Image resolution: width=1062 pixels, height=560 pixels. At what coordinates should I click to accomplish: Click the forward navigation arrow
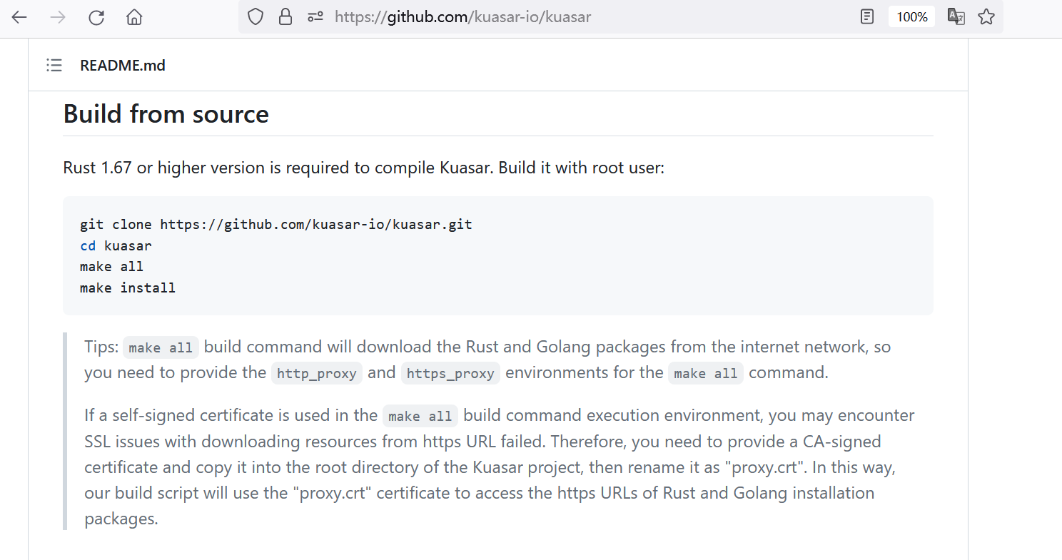click(x=58, y=17)
